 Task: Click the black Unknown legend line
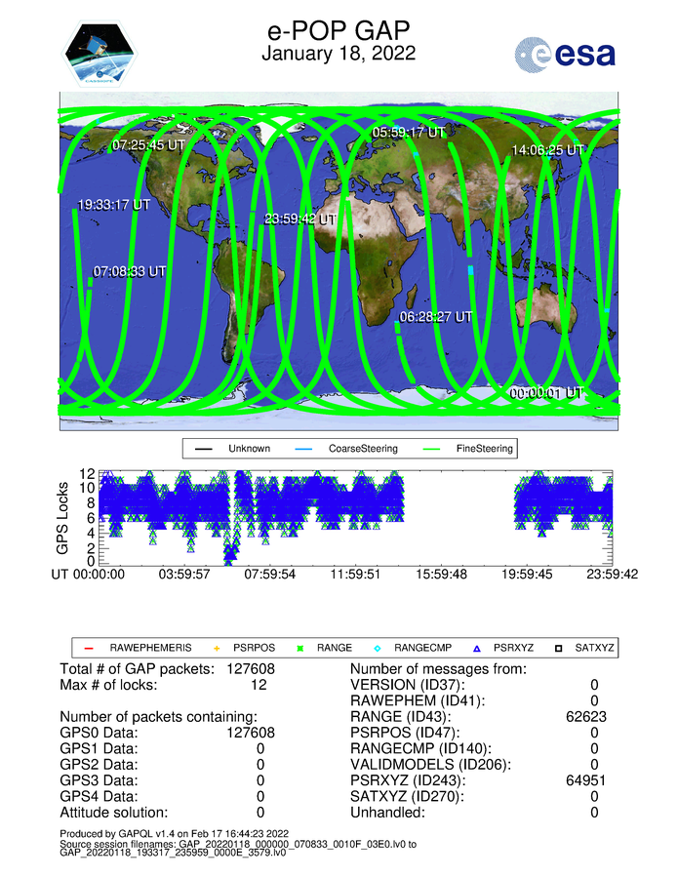coord(204,450)
